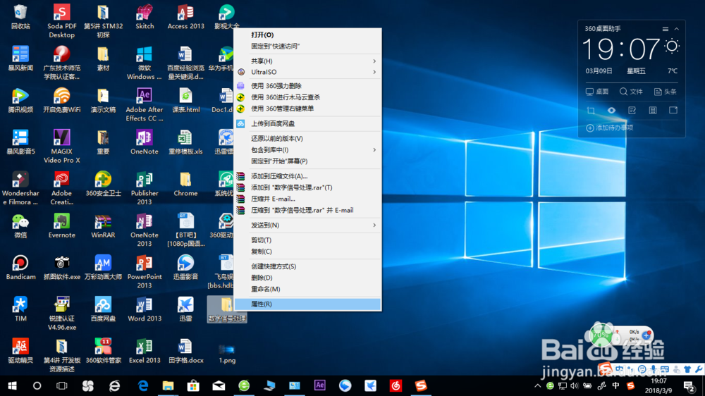Open 迅雷 desktop shortcut
Image resolution: width=705 pixels, height=396 pixels.
click(x=185, y=309)
